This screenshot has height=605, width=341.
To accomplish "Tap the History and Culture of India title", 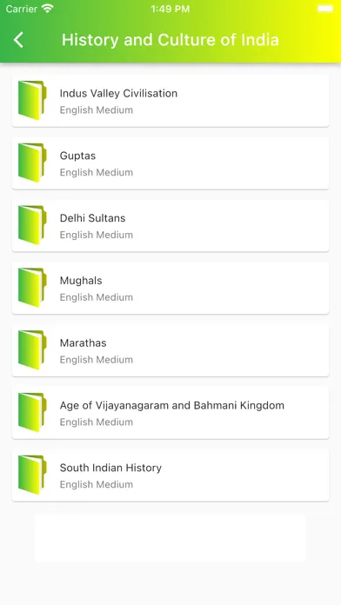I will click(x=170, y=40).
